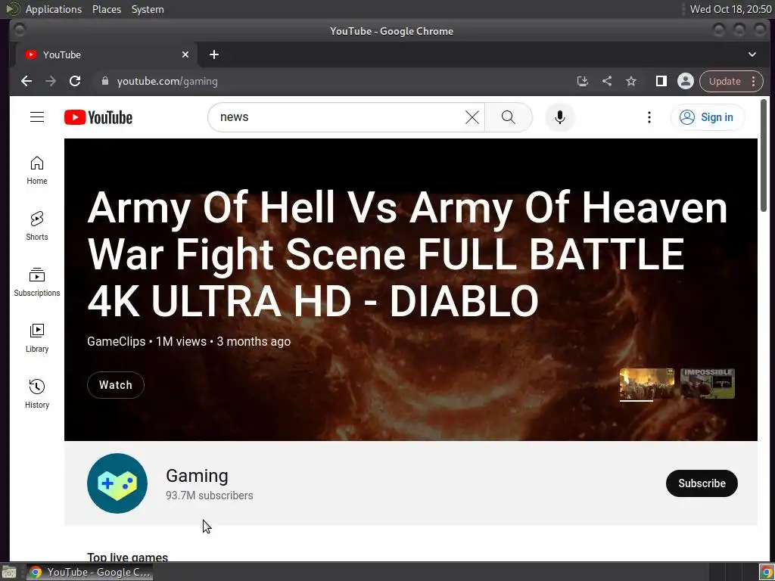Select the IMPOSSIBLE carousel thumbnail
Viewport: 775px width, 581px height.
(708, 384)
